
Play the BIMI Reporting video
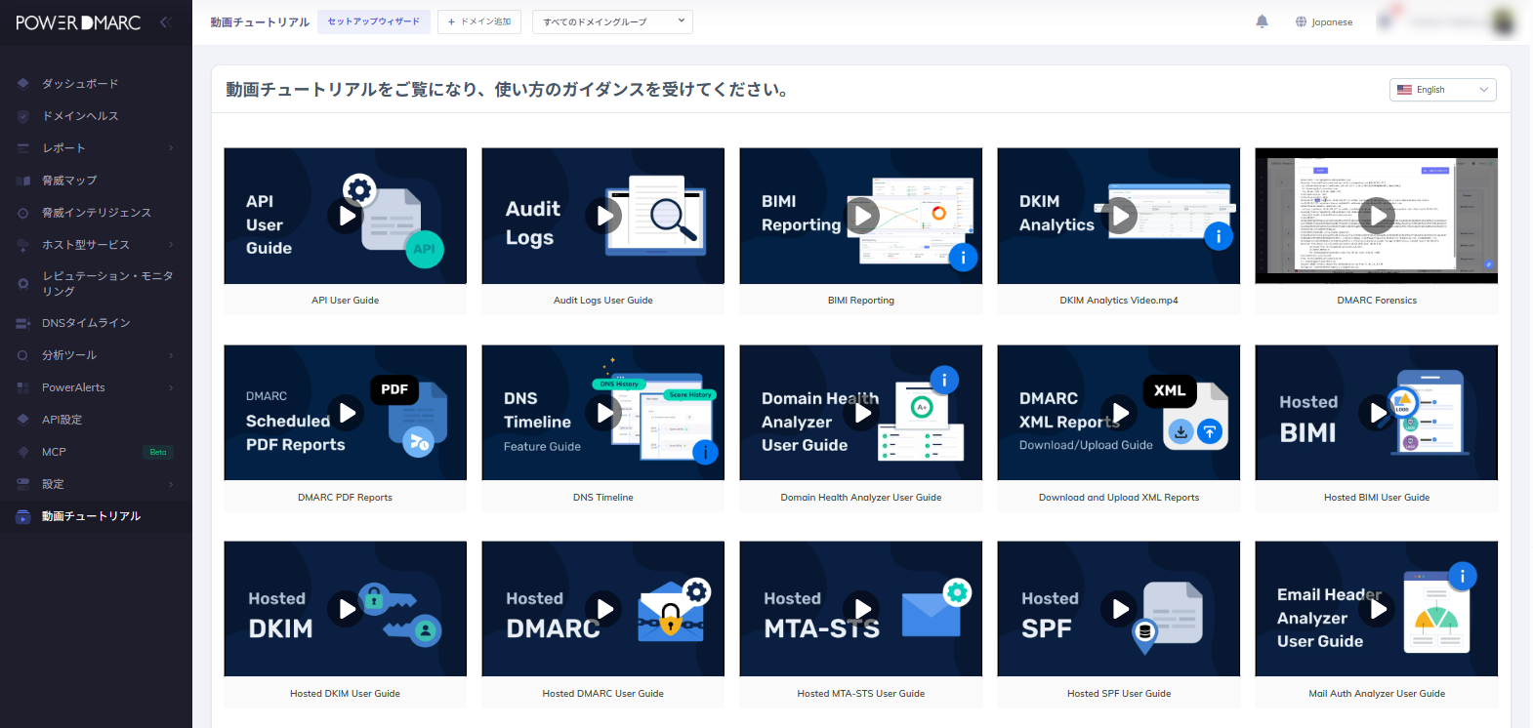(861, 216)
